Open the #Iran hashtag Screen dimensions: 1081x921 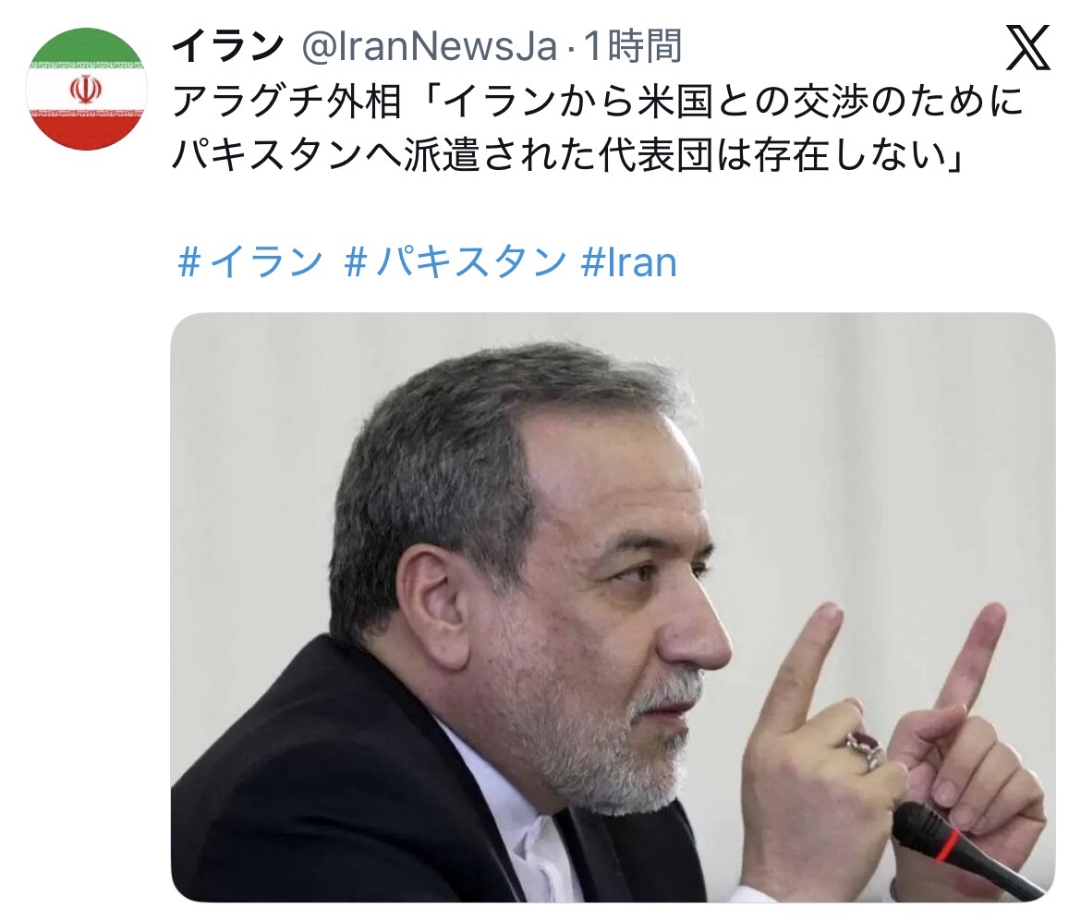629,262
